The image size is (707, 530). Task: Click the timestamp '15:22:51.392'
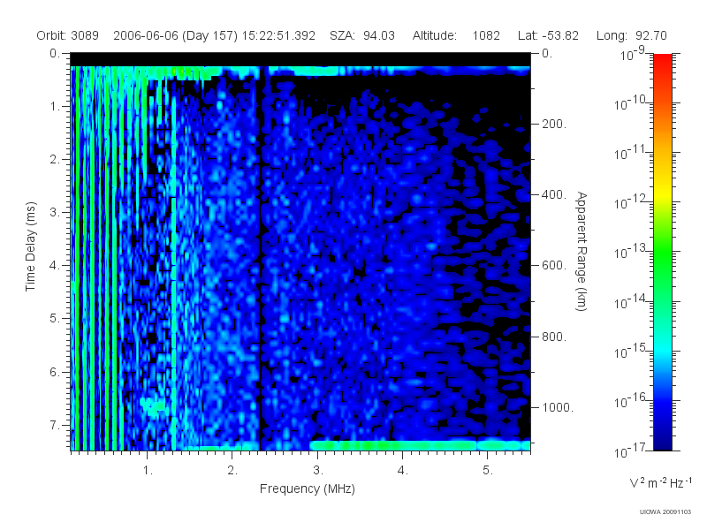pos(278,35)
